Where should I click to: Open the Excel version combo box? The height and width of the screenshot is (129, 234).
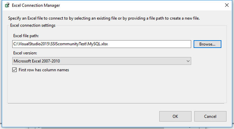coord(102,61)
